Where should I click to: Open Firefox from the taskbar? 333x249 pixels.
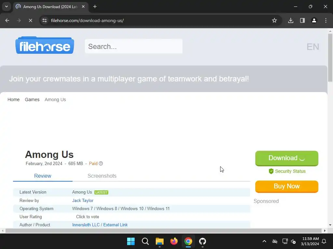click(x=174, y=241)
